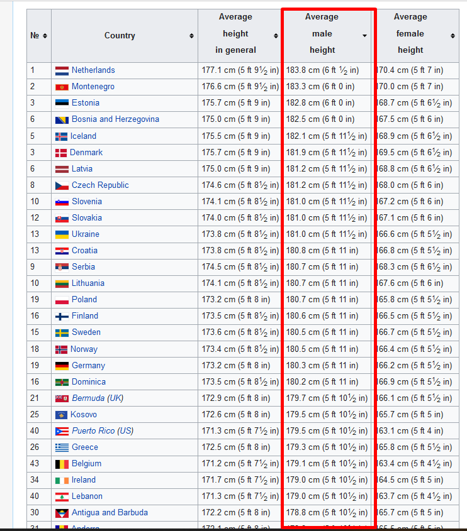Image resolution: width=467 pixels, height=531 pixels.
Task: Click the Ukraine flag icon
Action: 62,234
